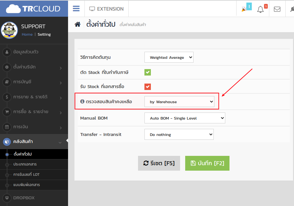Viewport: 294px width, 206px height.
Task: Click the Transfer - Intransit label
Action: [101, 134]
